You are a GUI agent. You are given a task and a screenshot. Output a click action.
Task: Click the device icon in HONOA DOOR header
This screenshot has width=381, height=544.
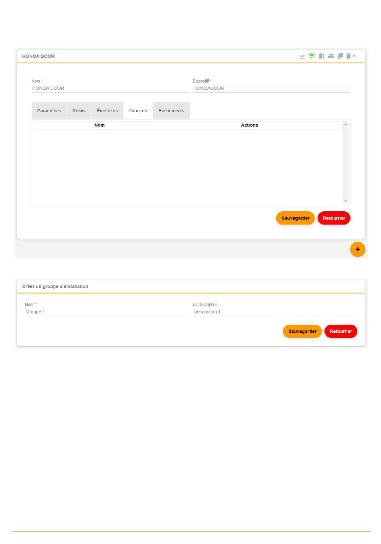pos(331,56)
